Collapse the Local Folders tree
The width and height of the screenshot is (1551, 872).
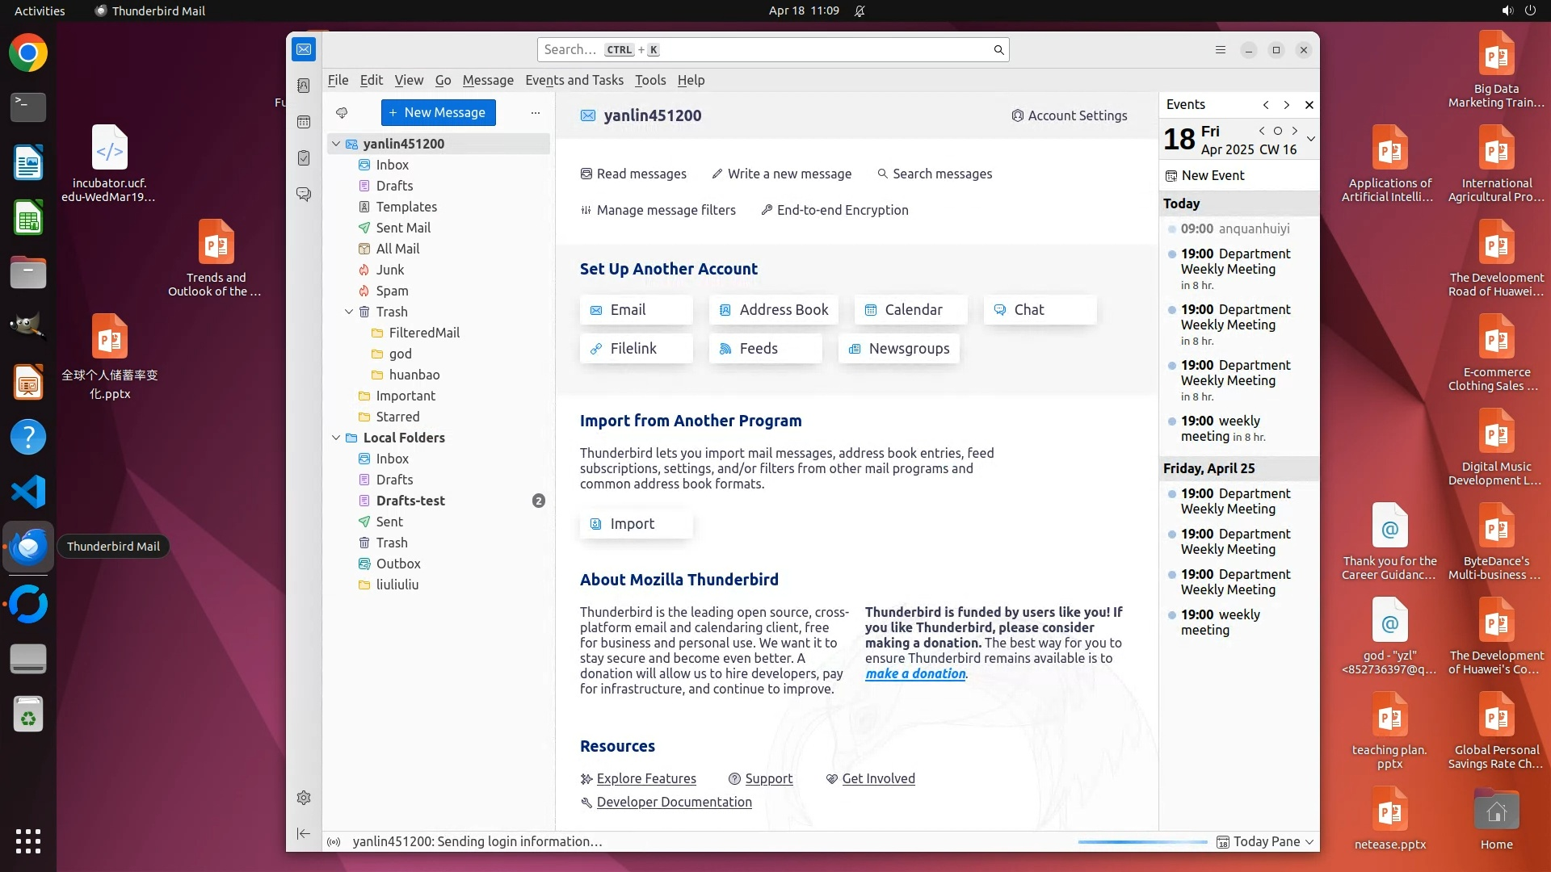click(336, 438)
